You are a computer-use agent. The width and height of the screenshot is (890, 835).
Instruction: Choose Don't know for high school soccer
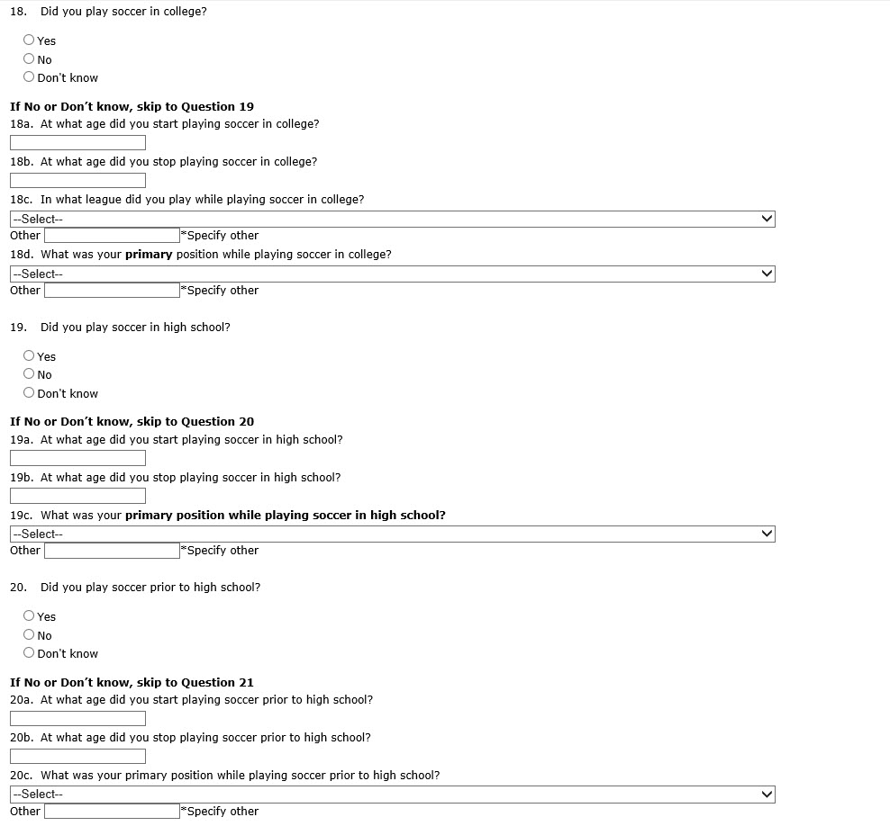tap(29, 393)
